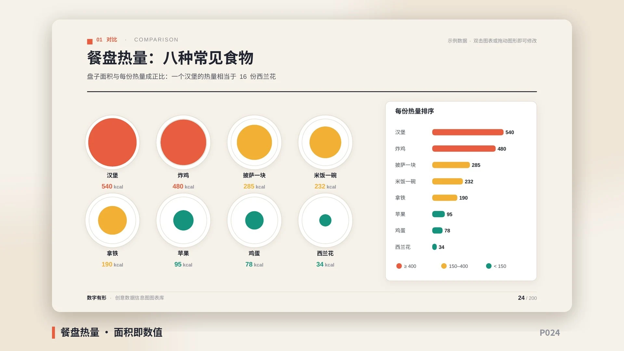Click the green < 150 legend dot
Image resolution: width=624 pixels, height=351 pixels.
click(489, 266)
